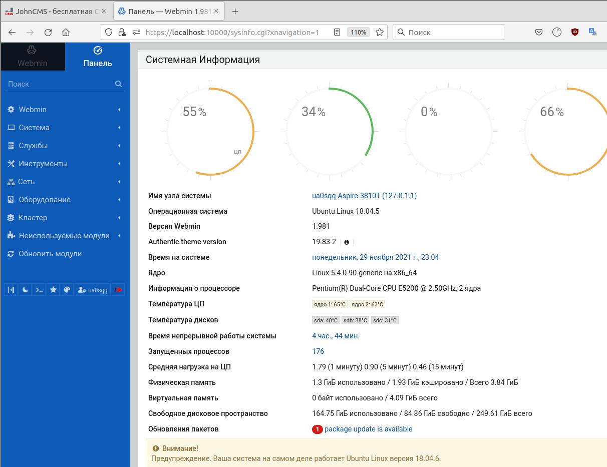Click the red logout icon
This screenshot has height=467, width=607.
pos(118,290)
